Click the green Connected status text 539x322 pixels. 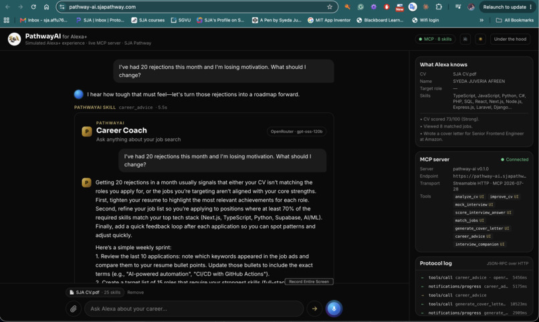(x=517, y=160)
